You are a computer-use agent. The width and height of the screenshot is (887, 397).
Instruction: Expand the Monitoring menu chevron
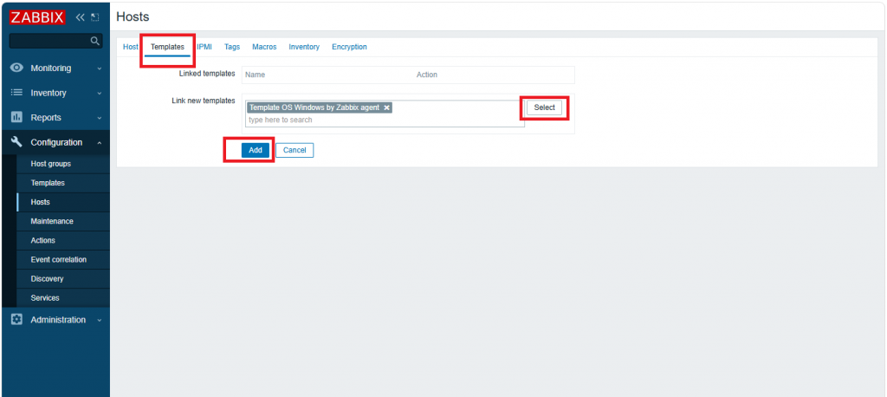(x=100, y=68)
